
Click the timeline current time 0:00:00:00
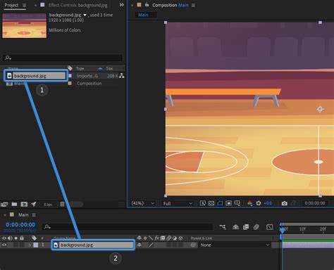[x=20, y=224]
